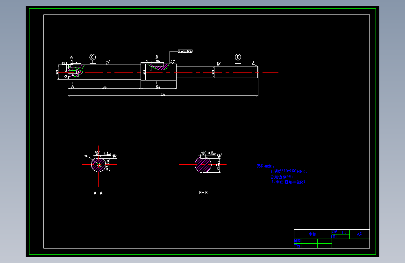This screenshot has width=405, height=263.
Task: Select the circled datum symbol D
Action: click(x=238, y=57)
